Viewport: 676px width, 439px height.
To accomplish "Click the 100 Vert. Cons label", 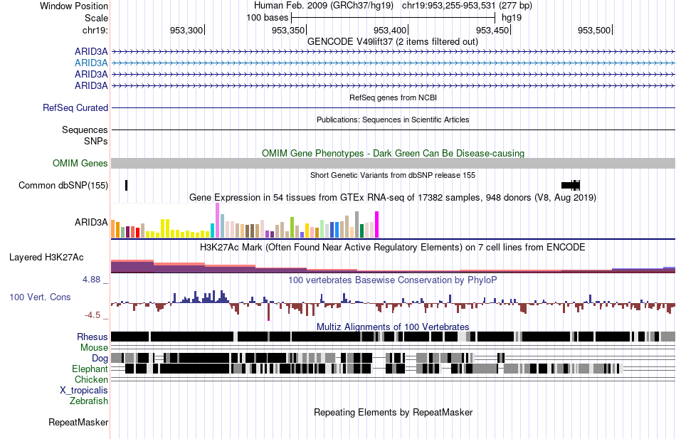I will point(40,297).
